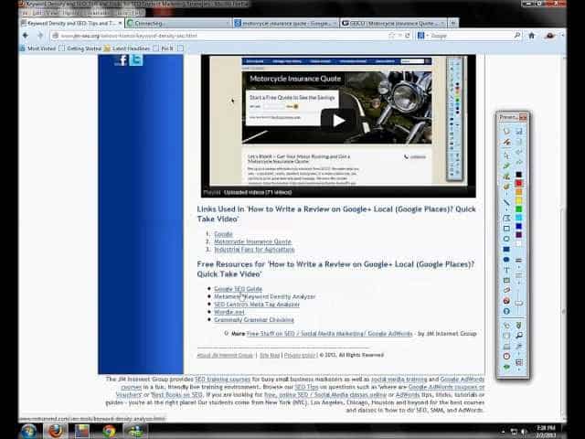
Task: Pick the purple color swatch
Action: [x=519, y=235]
